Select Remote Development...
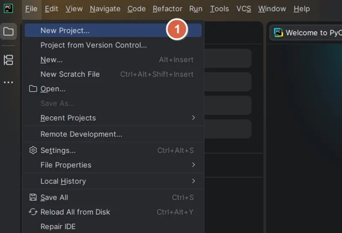Screen dimensions: 342x233 click(113, 134)
